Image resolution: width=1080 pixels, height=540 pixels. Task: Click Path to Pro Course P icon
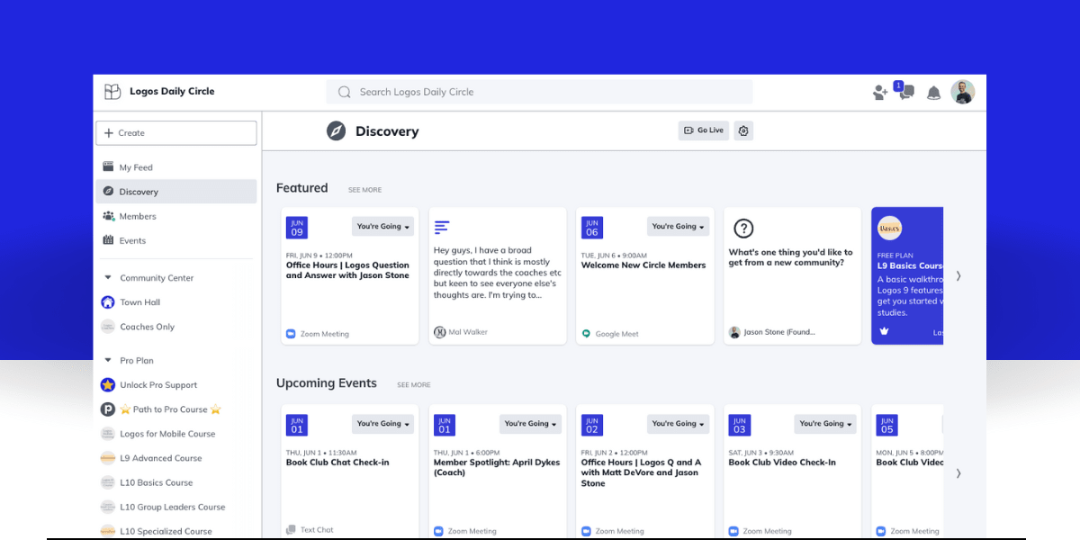[108, 409]
